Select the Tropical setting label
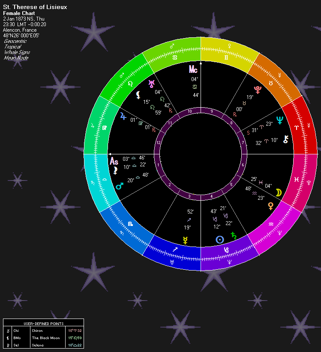The height and width of the screenshot is (352, 321). coord(13,47)
